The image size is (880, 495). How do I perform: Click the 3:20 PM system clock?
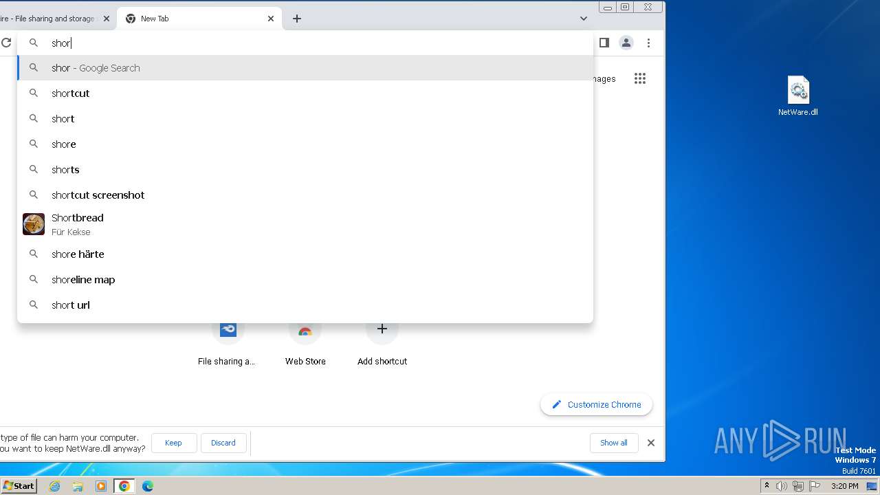click(844, 486)
